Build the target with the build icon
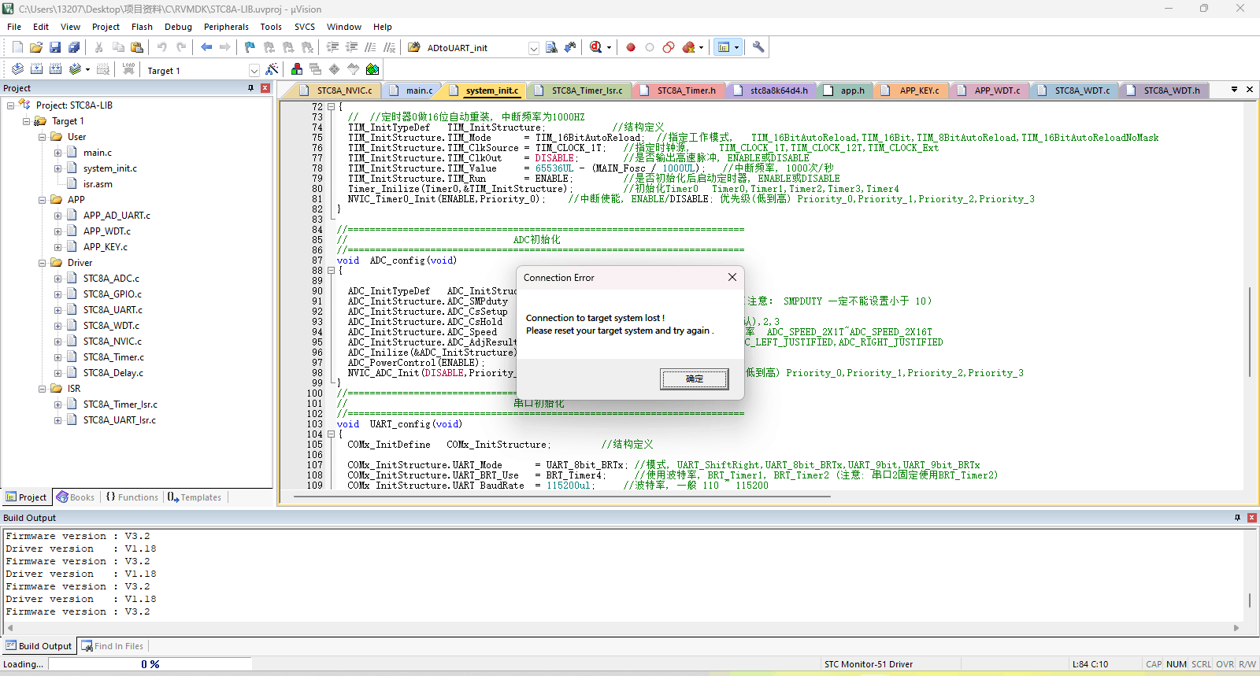Screen dimensions: 1260x676 pyautogui.click(x=36, y=69)
